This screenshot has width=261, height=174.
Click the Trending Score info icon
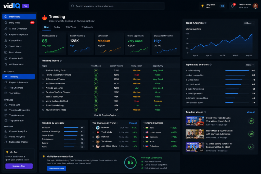[57, 36]
